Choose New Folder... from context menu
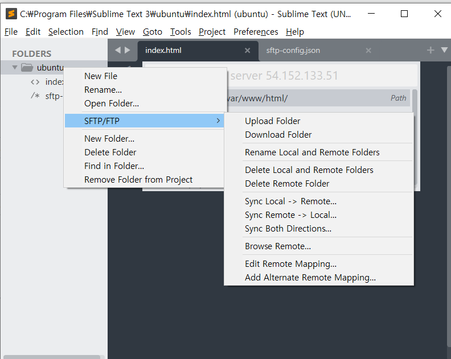Image resolution: width=451 pixels, height=359 pixels. tap(144, 139)
